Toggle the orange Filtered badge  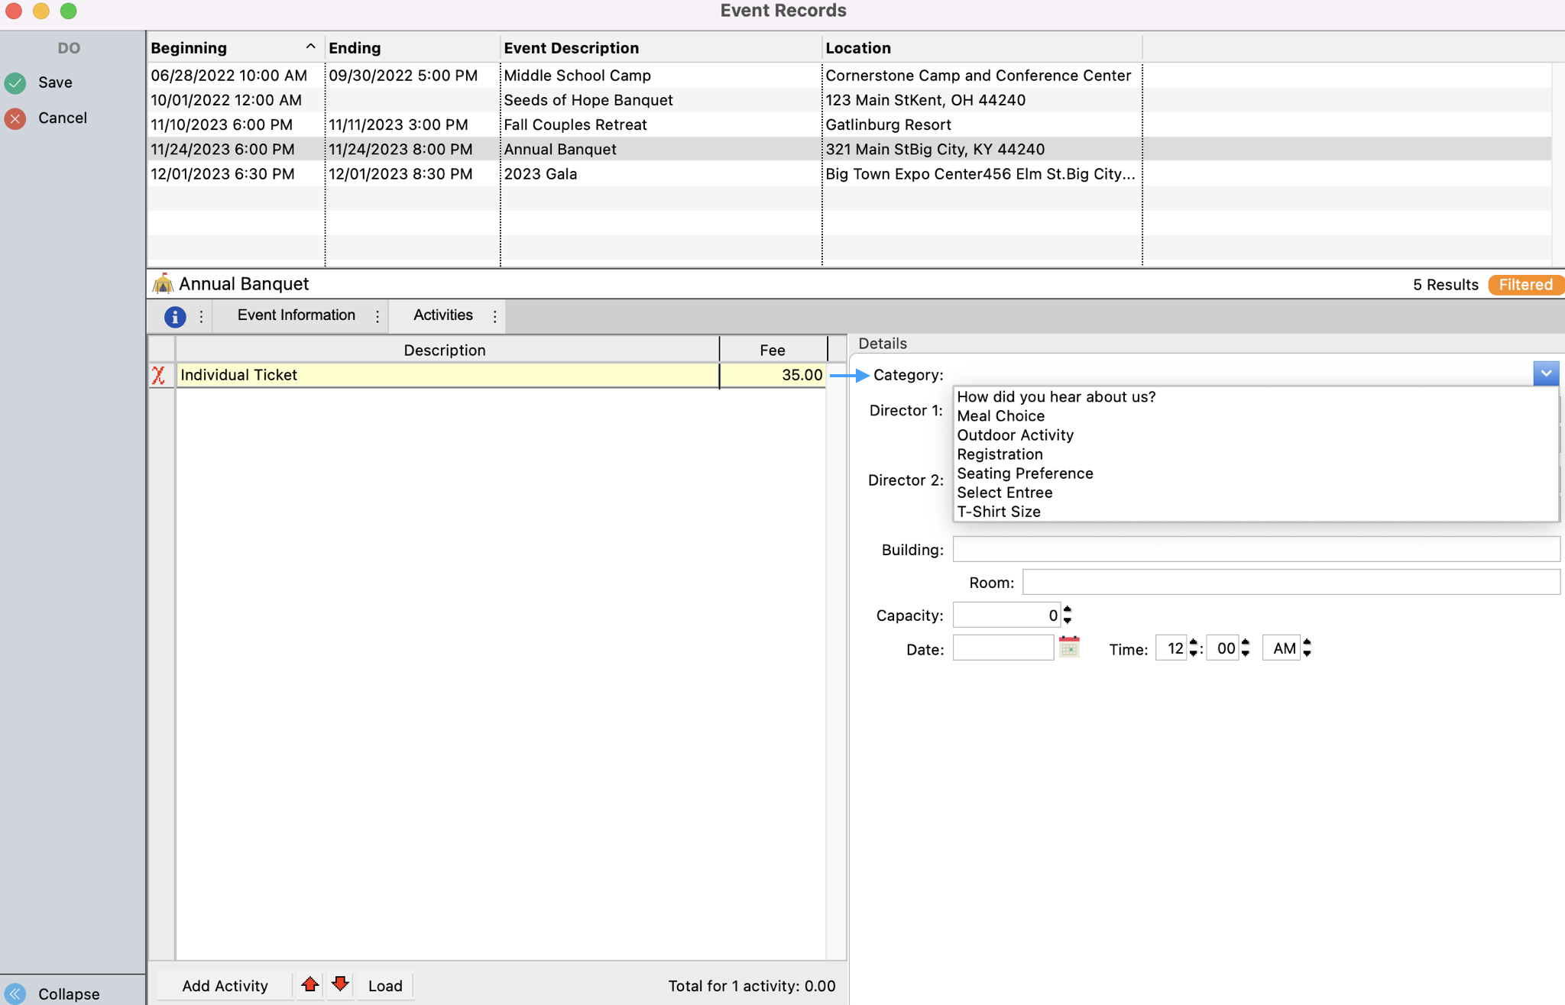1525,285
